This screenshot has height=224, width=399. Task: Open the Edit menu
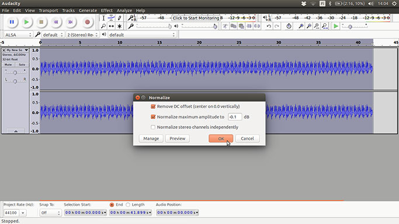click(17, 10)
